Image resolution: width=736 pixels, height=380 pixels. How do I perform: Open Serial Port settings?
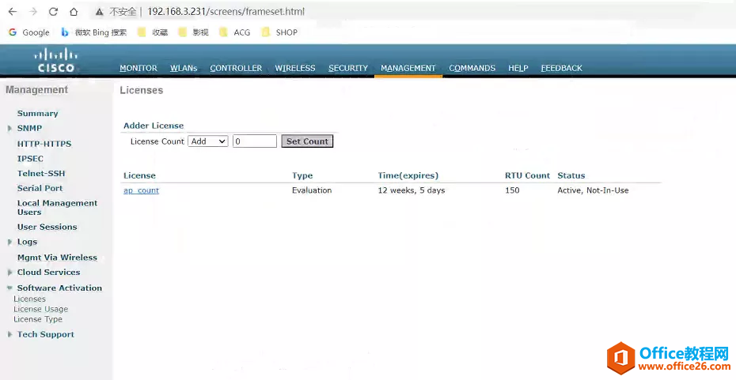40,188
